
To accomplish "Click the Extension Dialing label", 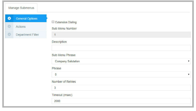I will click(x=66, y=22).
